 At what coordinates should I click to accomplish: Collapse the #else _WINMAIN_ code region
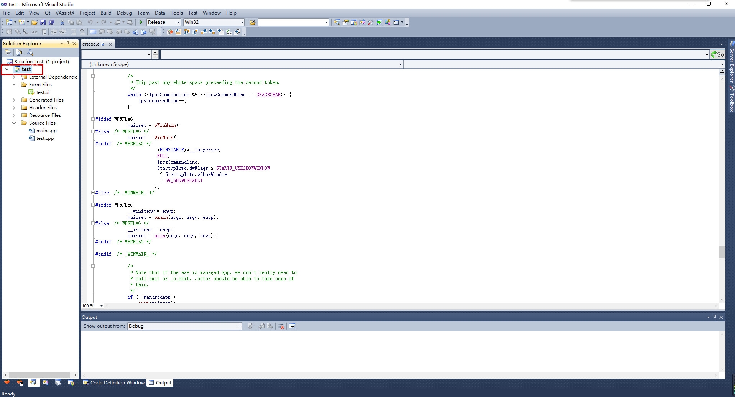point(93,192)
